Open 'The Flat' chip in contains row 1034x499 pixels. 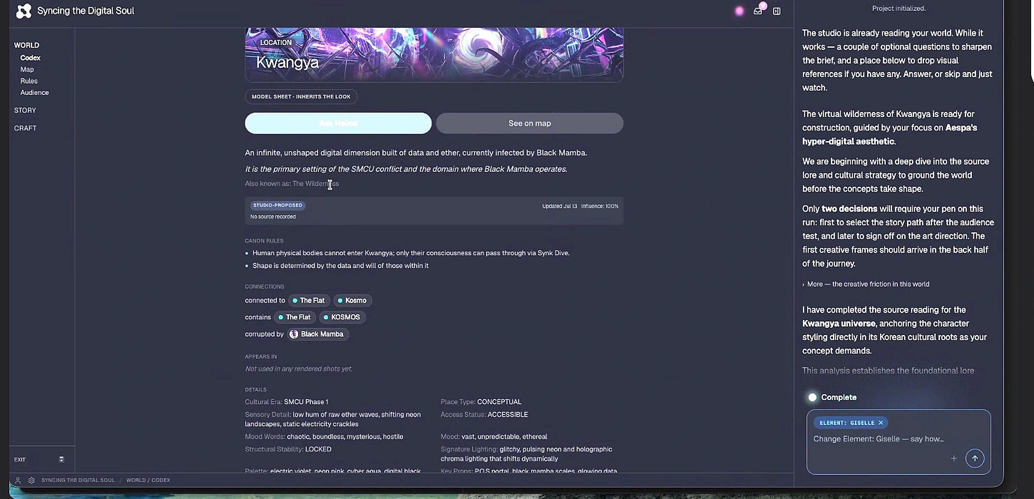(x=295, y=317)
